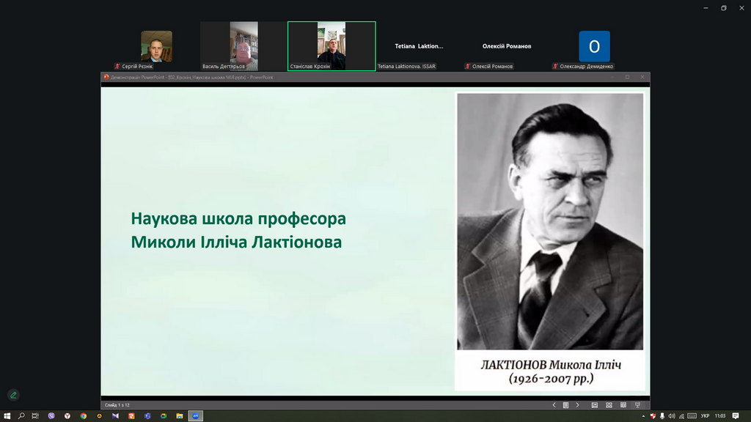This screenshot has width=751, height=422.
Task: Select Василь Дегтярьов's video tile
Action: click(x=243, y=45)
